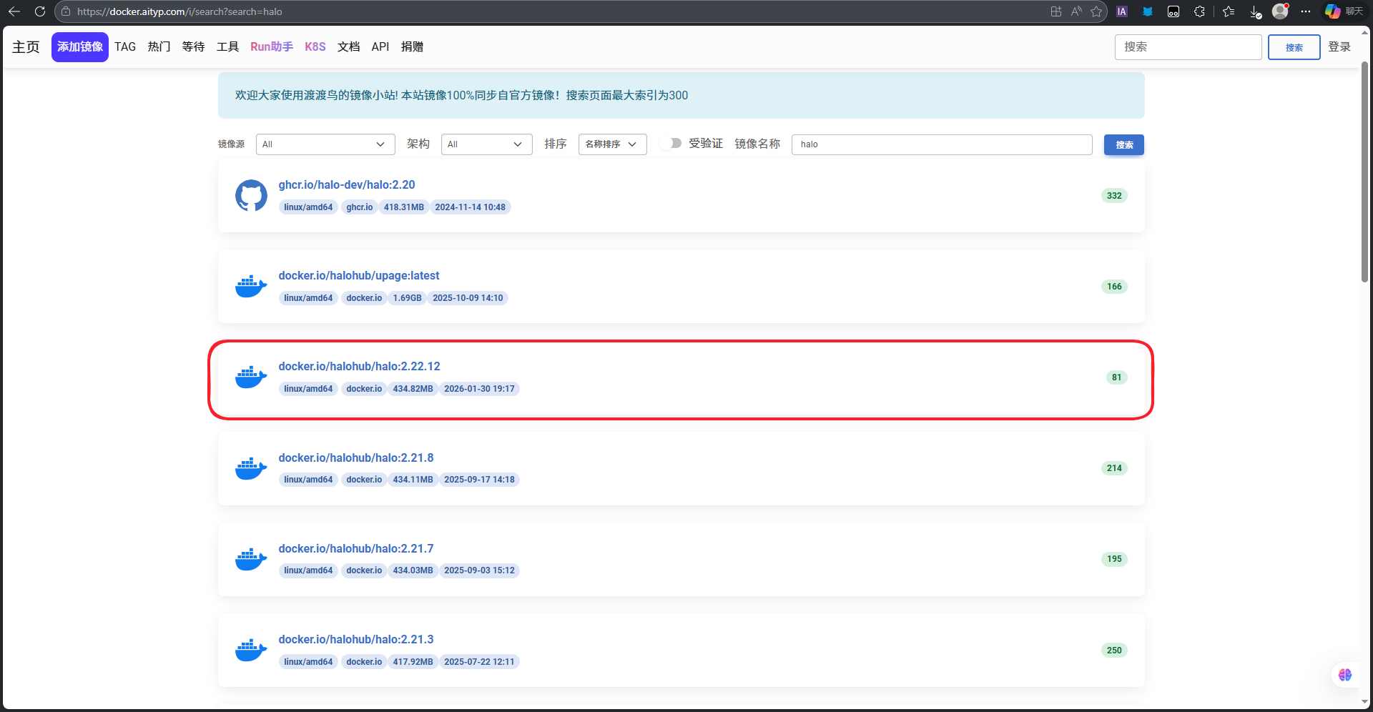This screenshot has height=712, width=1373.
Task: Toggle the 受验证 verified switch
Action: click(671, 144)
